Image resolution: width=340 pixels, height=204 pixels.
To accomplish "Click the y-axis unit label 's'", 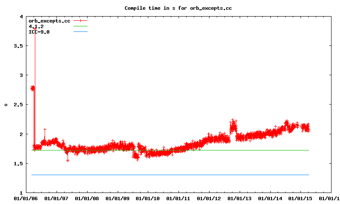I will 6,105.
